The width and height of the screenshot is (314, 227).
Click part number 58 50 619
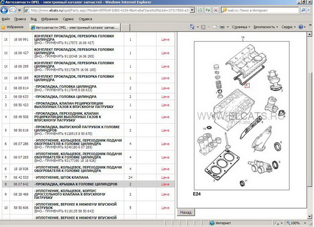tap(21, 130)
